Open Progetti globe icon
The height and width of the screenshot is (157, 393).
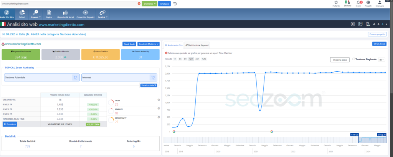point(368,3)
